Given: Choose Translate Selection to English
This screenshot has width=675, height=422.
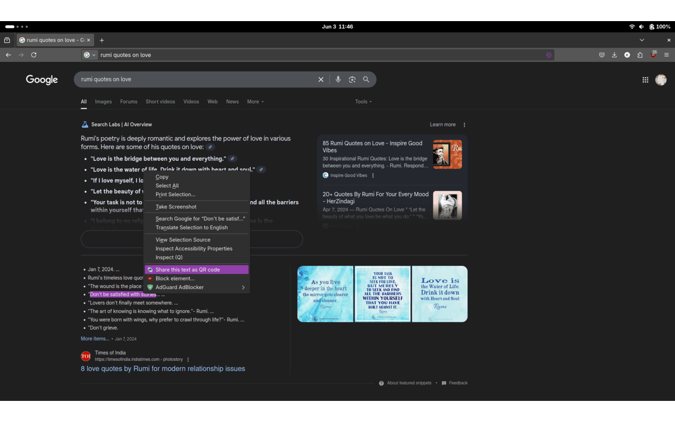Looking at the screenshot, I should click(197, 228).
